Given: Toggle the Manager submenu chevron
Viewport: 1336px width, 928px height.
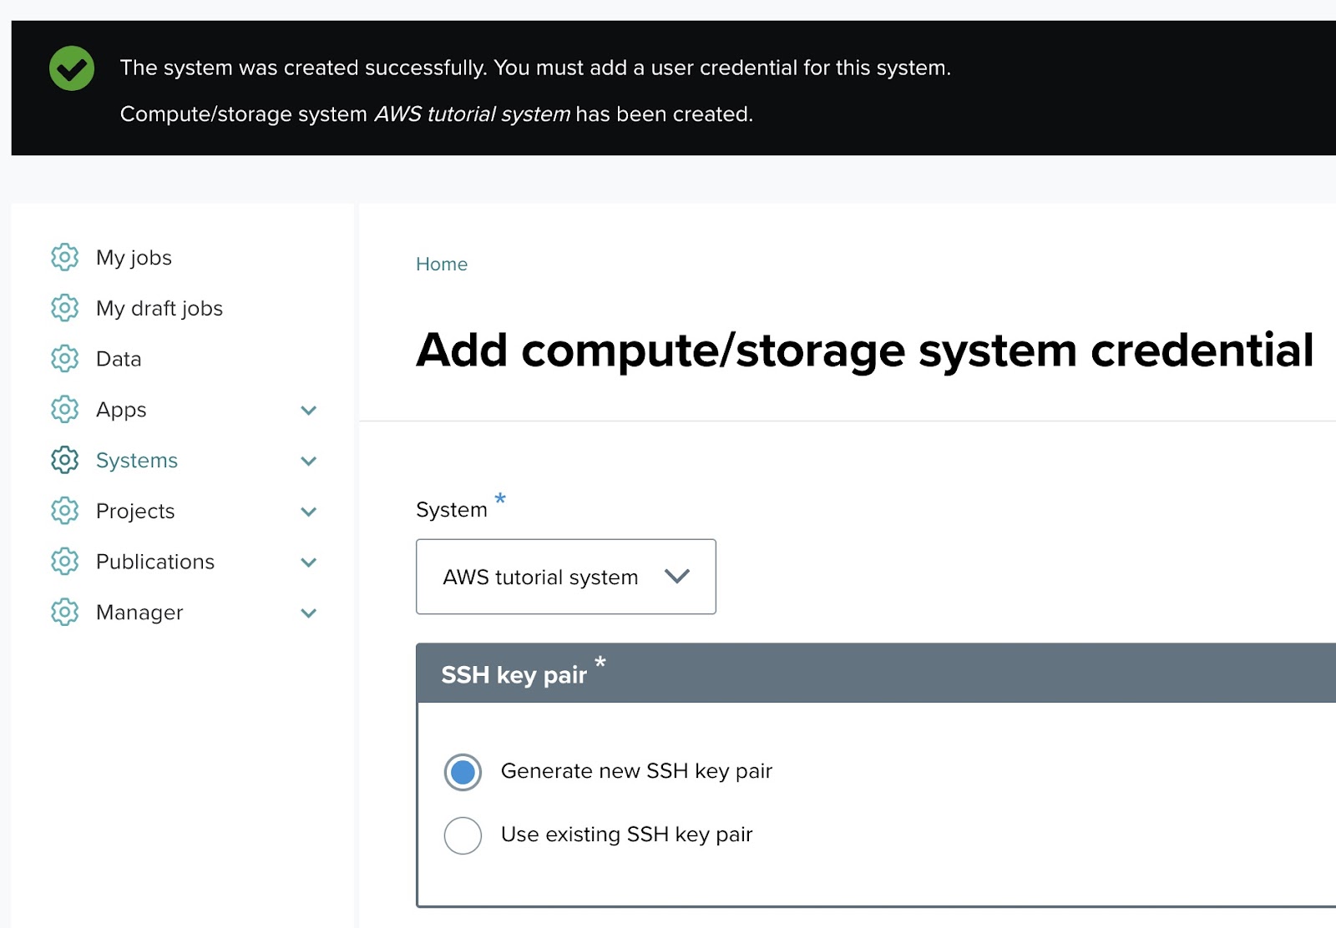Looking at the screenshot, I should coord(308,613).
